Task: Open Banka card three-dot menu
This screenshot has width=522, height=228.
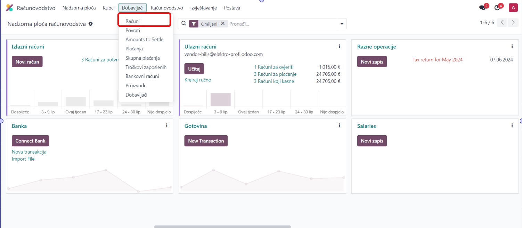Action: pos(167,125)
